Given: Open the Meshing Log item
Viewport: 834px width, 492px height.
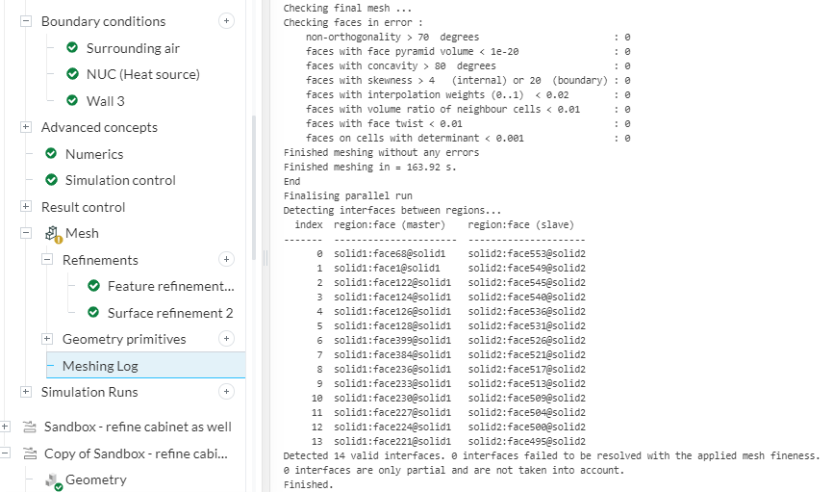Looking at the screenshot, I should click(100, 366).
